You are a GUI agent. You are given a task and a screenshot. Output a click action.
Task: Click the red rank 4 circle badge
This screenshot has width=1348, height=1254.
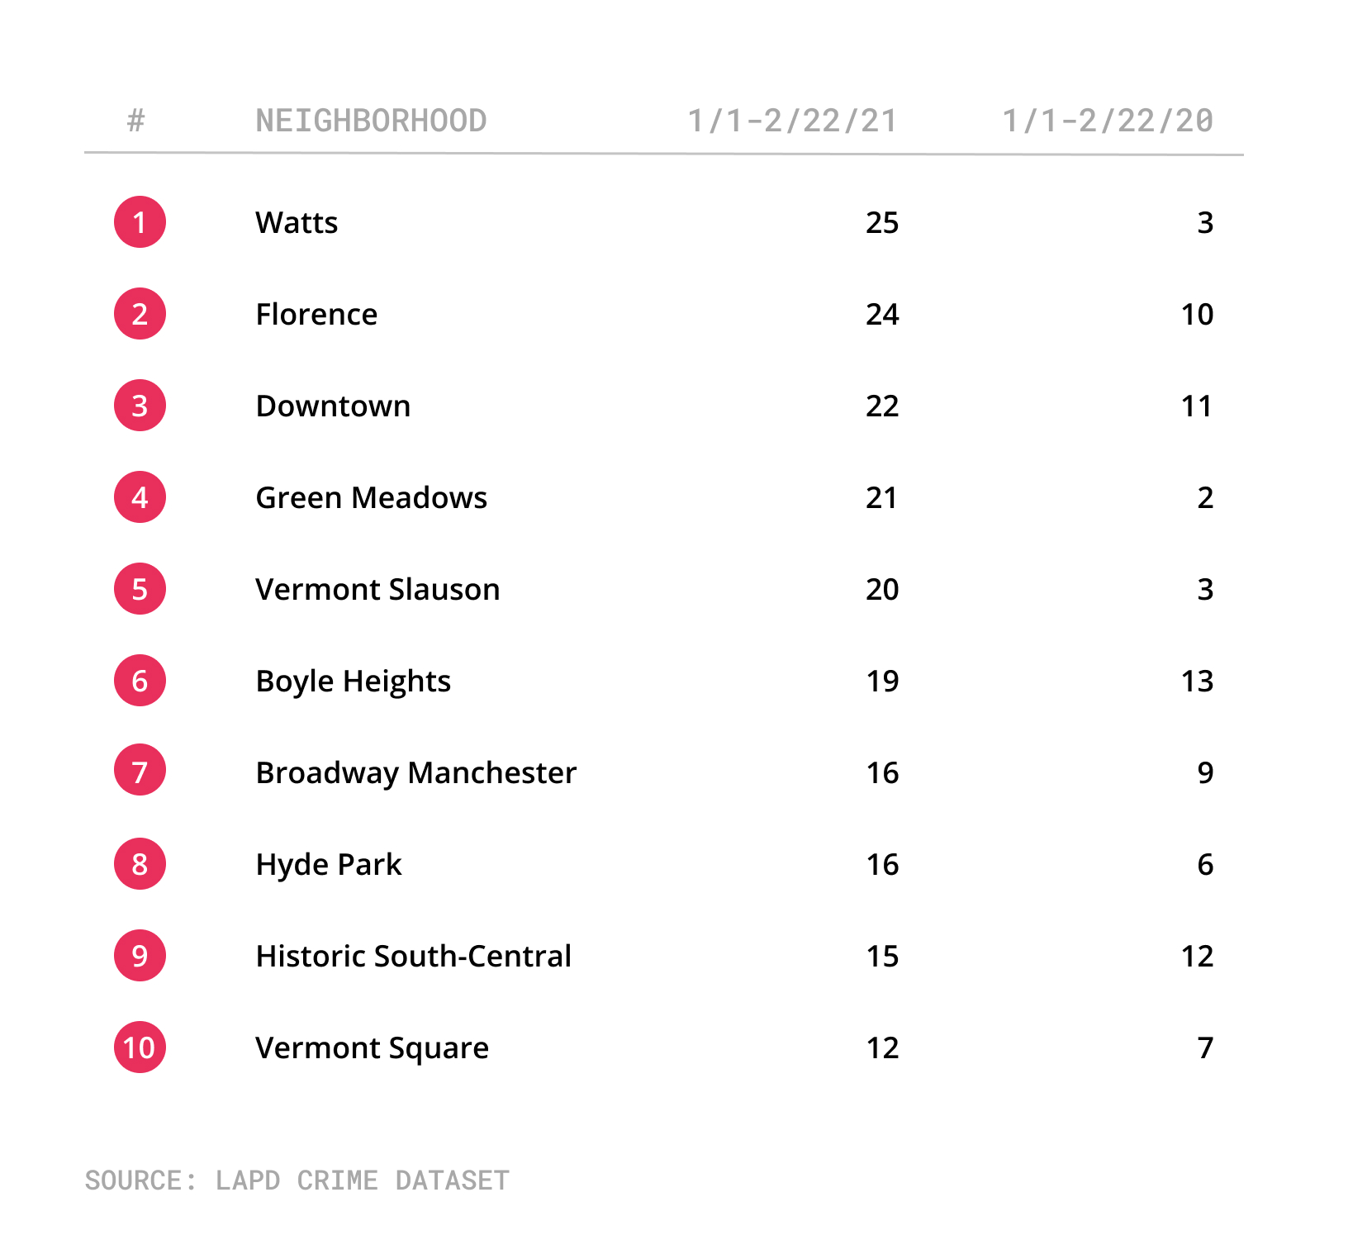click(x=140, y=496)
